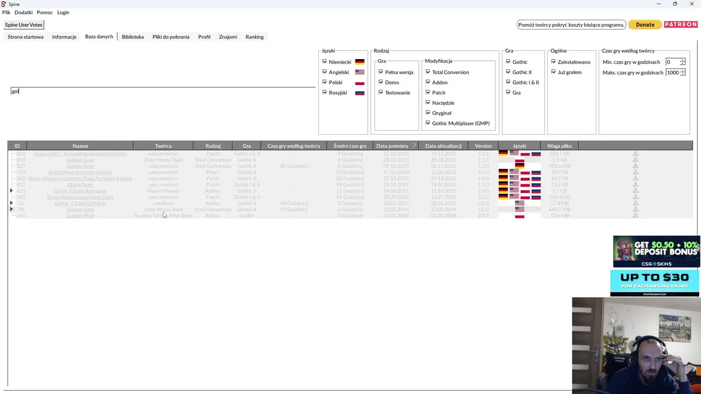Viewport: 701px width, 394px height.
Task: Uncheck the Total Conversion filter
Action: click(428, 72)
